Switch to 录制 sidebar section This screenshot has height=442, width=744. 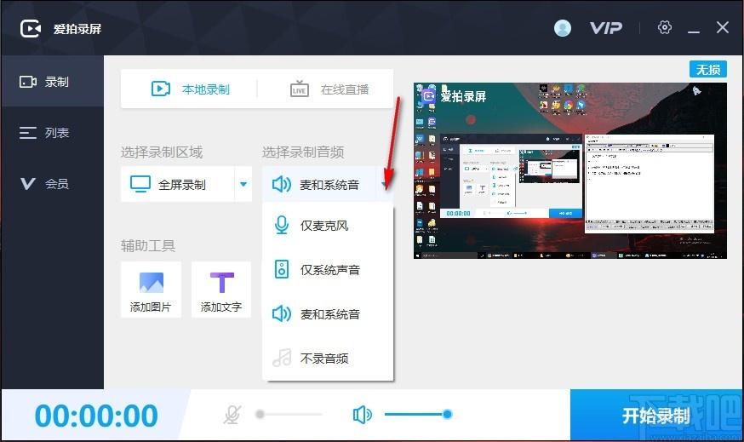52,82
